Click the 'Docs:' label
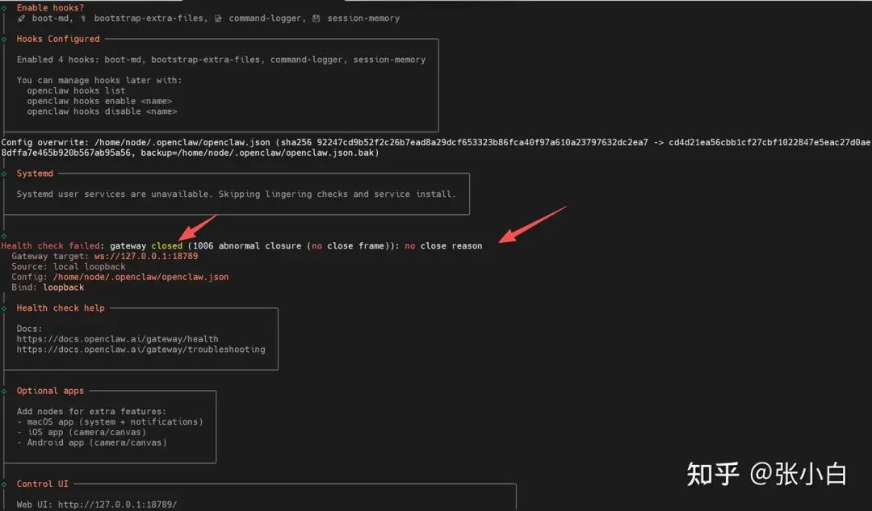 click(x=30, y=328)
